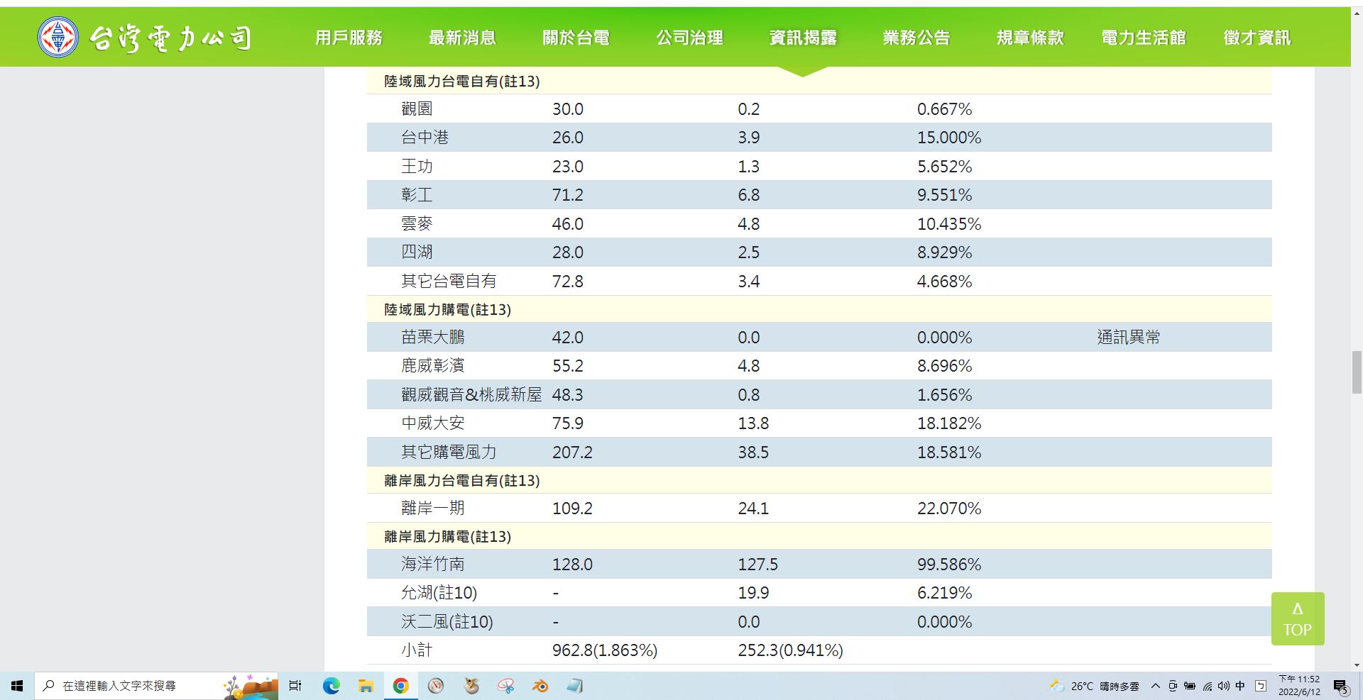Show hidden system tray icons
Viewport: 1363px width, 700px height.
[1156, 686]
